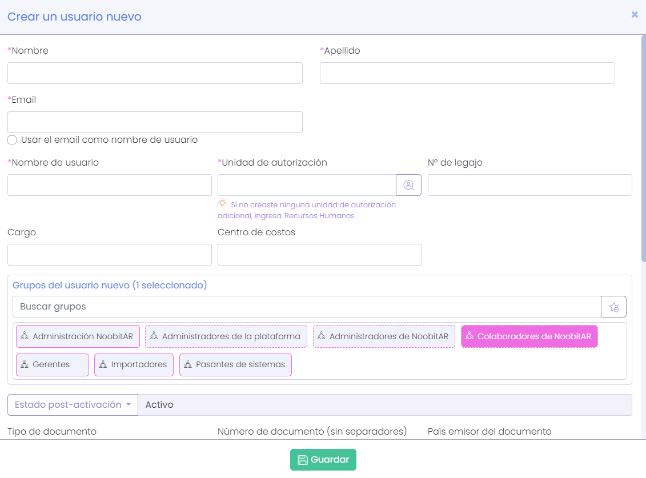Toggle the Importadores group chip
Image resolution: width=646 pixels, height=478 pixels.
tap(134, 365)
